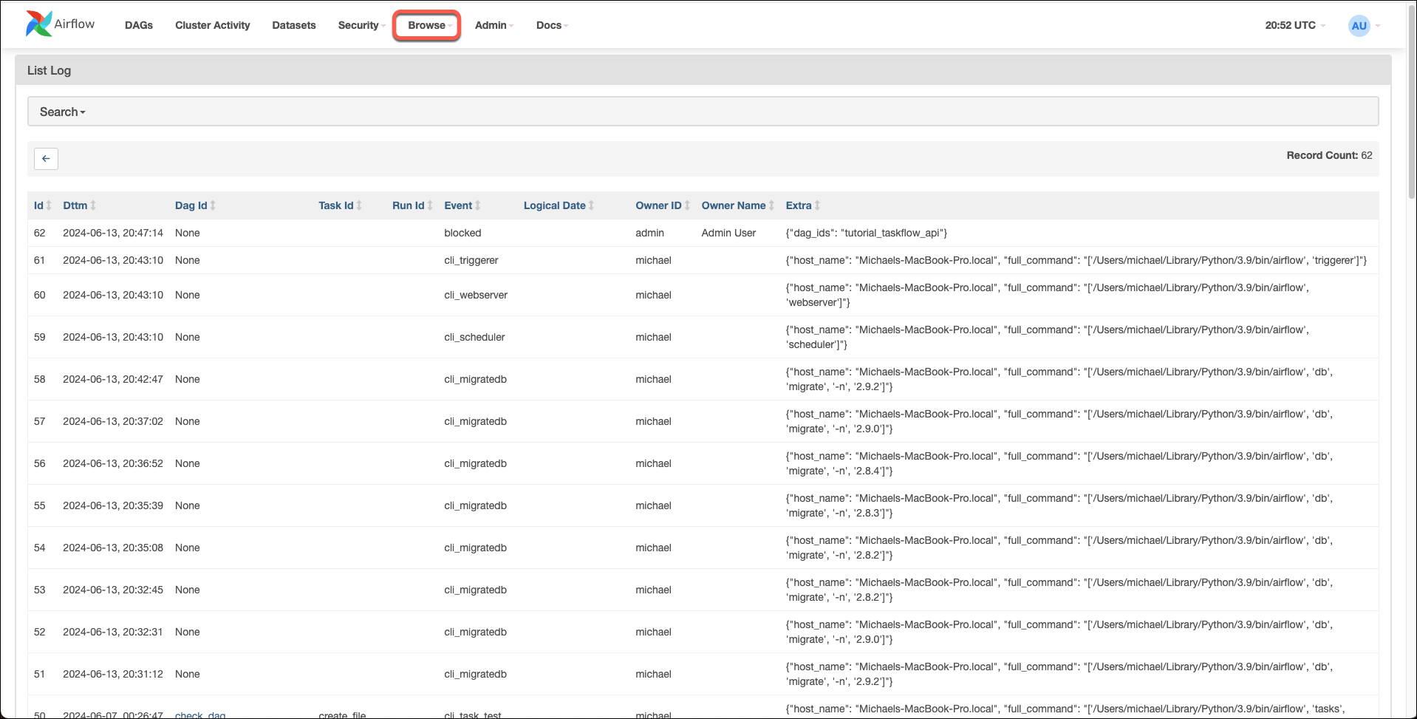Expand the Security dropdown menu

360,25
